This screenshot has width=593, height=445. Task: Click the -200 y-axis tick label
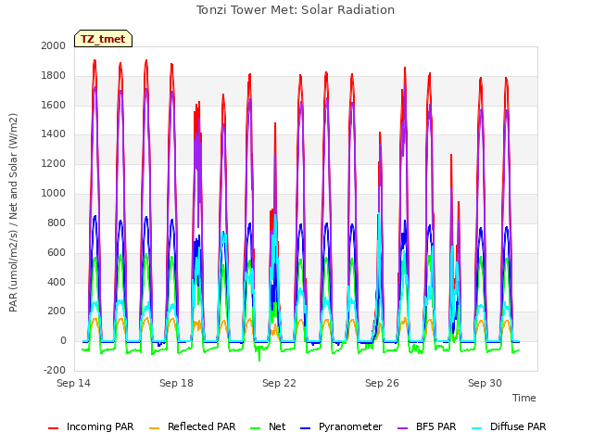tap(55, 371)
